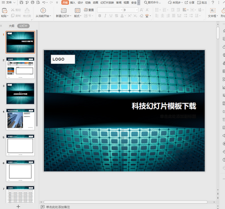Click the undo arrow icon
This screenshot has width=225, height=209.
tap(44, 2)
